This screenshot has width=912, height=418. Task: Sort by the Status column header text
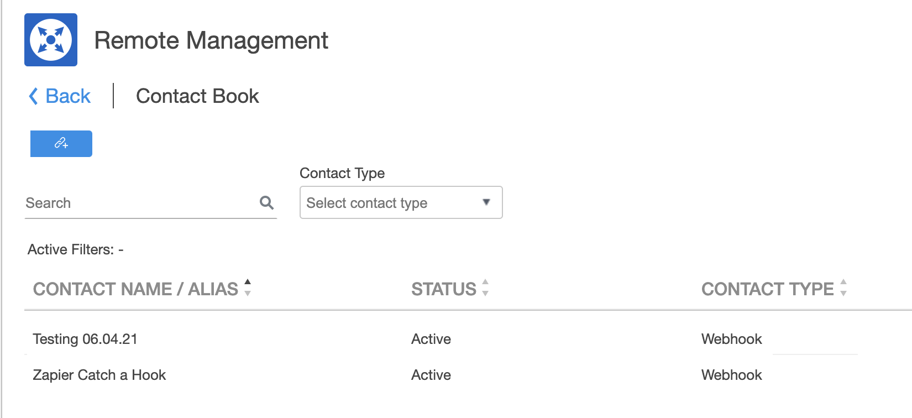[x=443, y=289]
